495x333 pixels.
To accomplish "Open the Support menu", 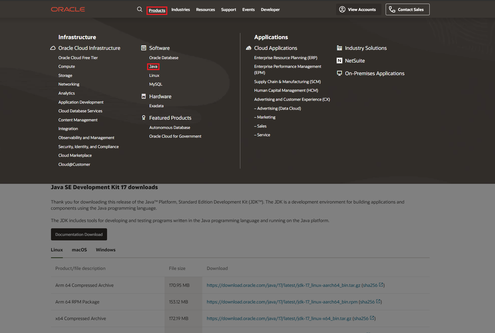I will click(228, 10).
